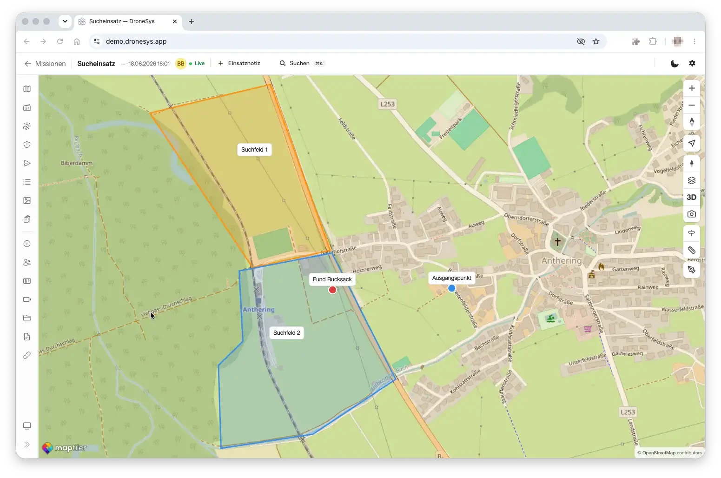Click the BB user avatar

click(181, 64)
